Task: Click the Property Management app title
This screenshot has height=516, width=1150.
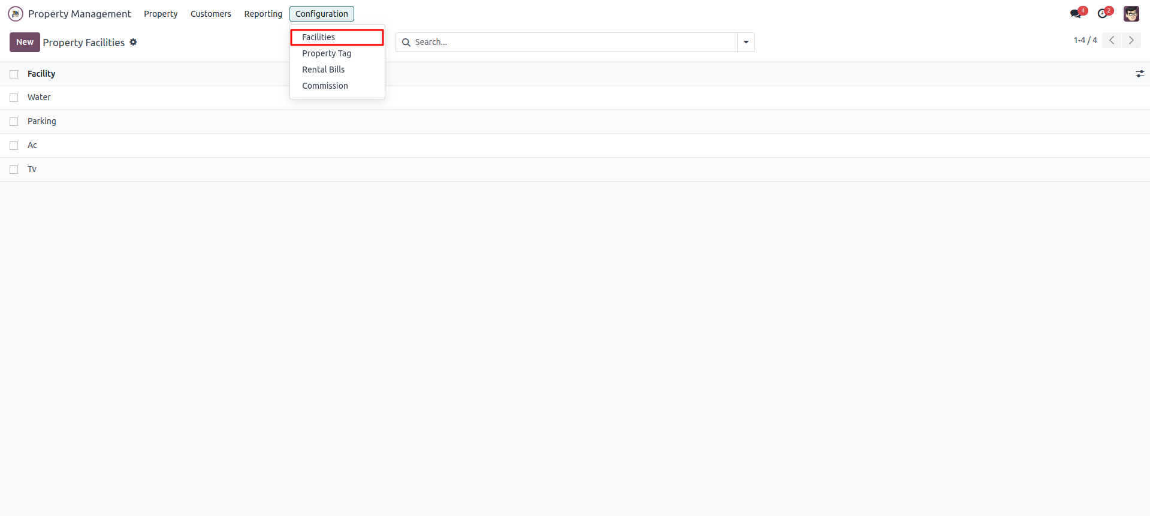Action: 80,14
